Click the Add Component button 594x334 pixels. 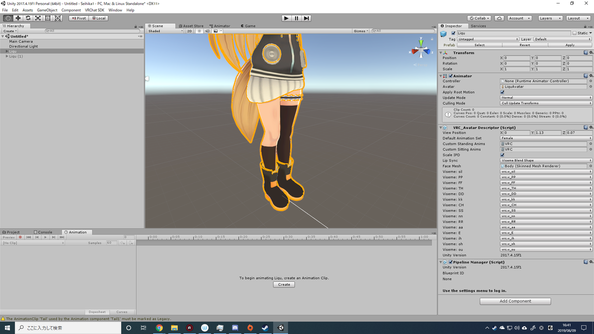point(515,301)
